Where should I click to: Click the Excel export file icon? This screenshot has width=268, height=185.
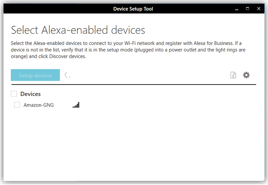[x=233, y=75]
